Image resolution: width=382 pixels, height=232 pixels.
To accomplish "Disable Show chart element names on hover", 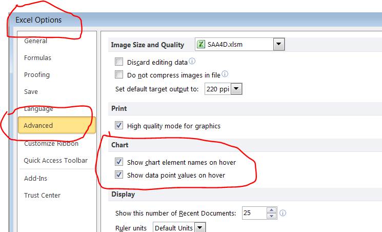I will point(119,162).
